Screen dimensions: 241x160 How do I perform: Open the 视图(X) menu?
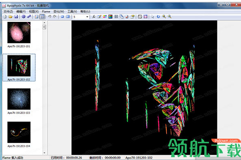34,11
